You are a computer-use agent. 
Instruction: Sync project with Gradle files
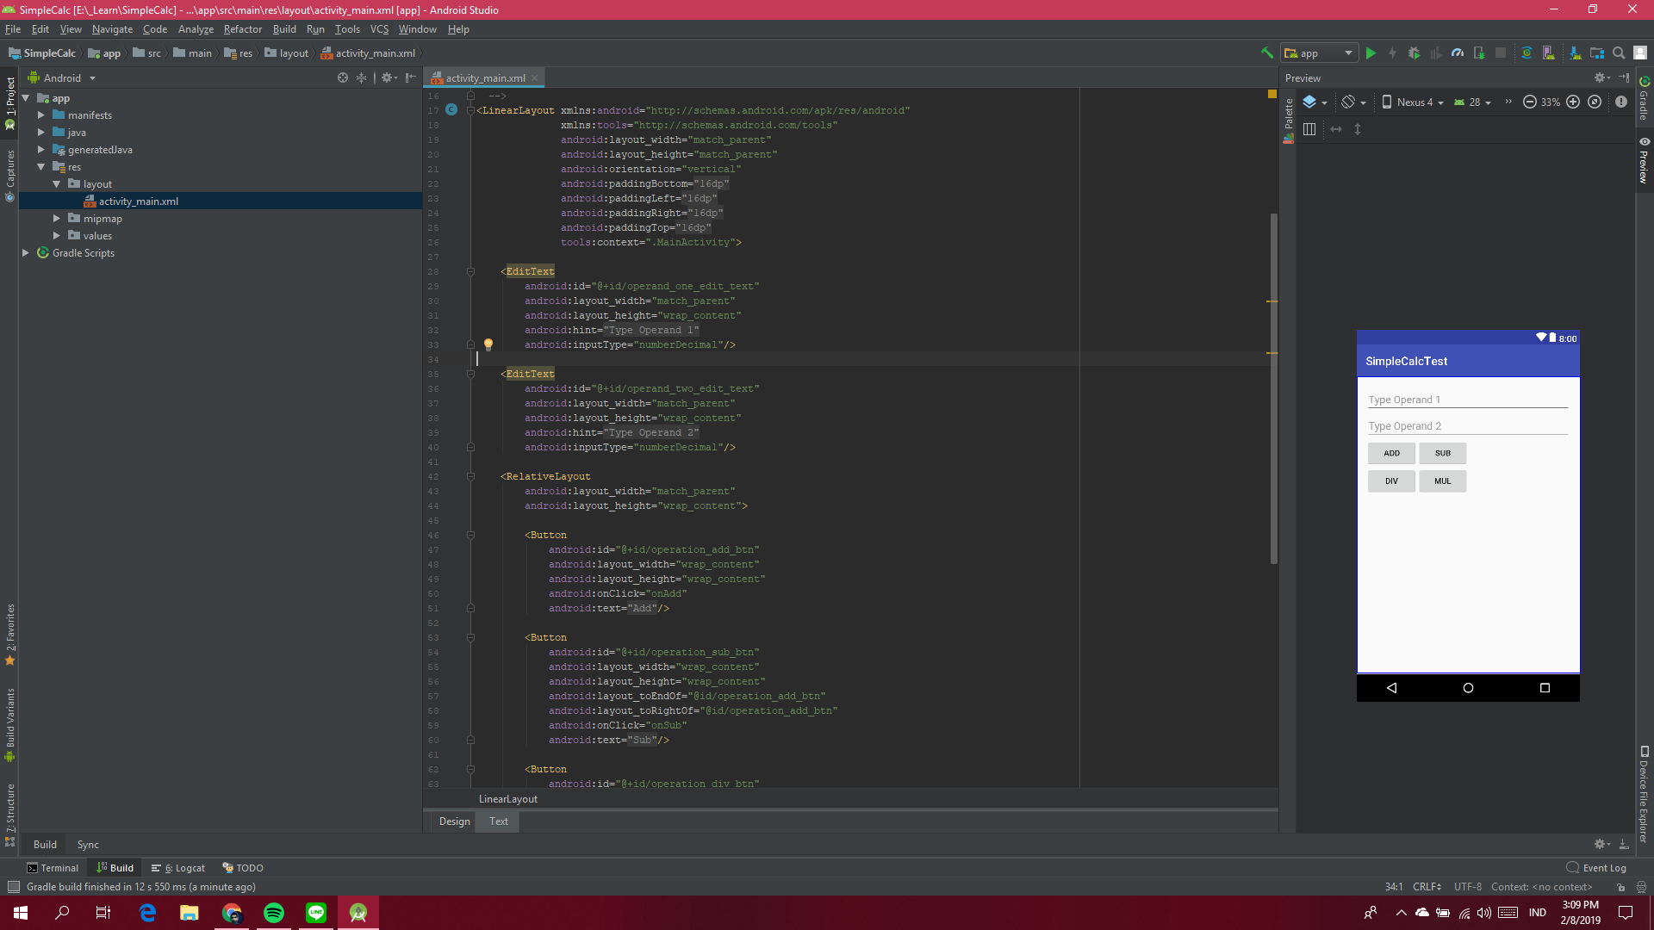(1527, 53)
